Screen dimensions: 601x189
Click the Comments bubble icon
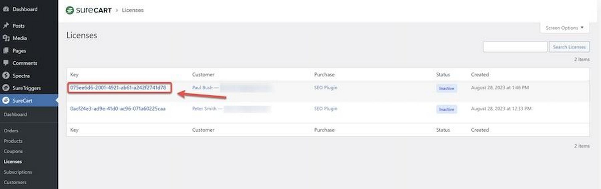pos(6,63)
